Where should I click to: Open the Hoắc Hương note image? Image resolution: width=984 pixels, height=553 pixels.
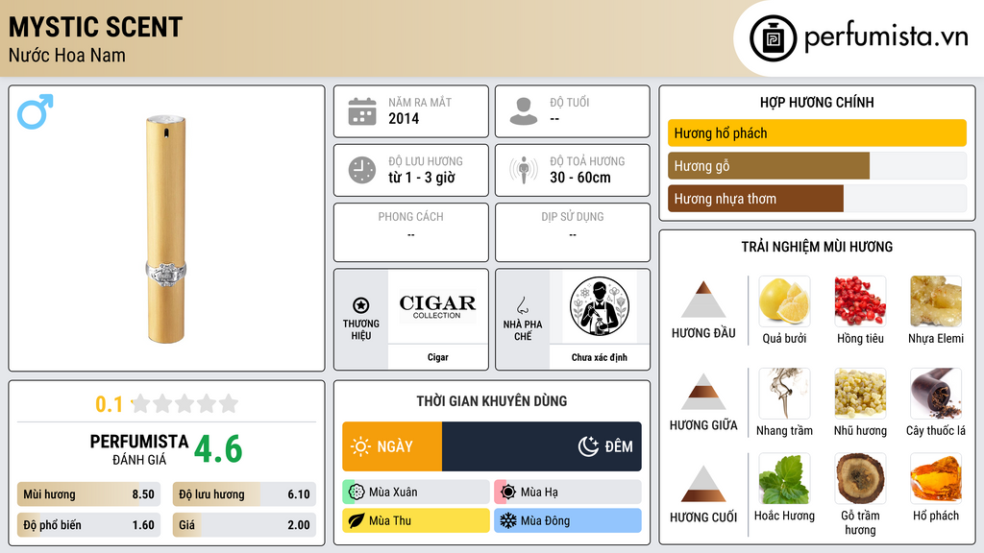pos(784,478)
